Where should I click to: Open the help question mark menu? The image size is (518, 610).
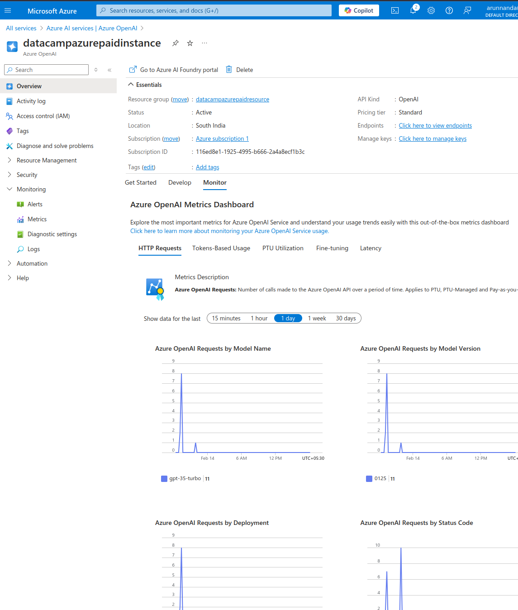(x=449, y=10)
